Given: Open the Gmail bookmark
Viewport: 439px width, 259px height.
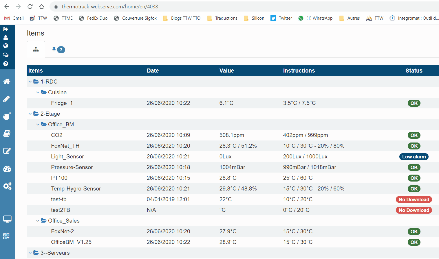Looking at the screenshot, I should 14,18.
